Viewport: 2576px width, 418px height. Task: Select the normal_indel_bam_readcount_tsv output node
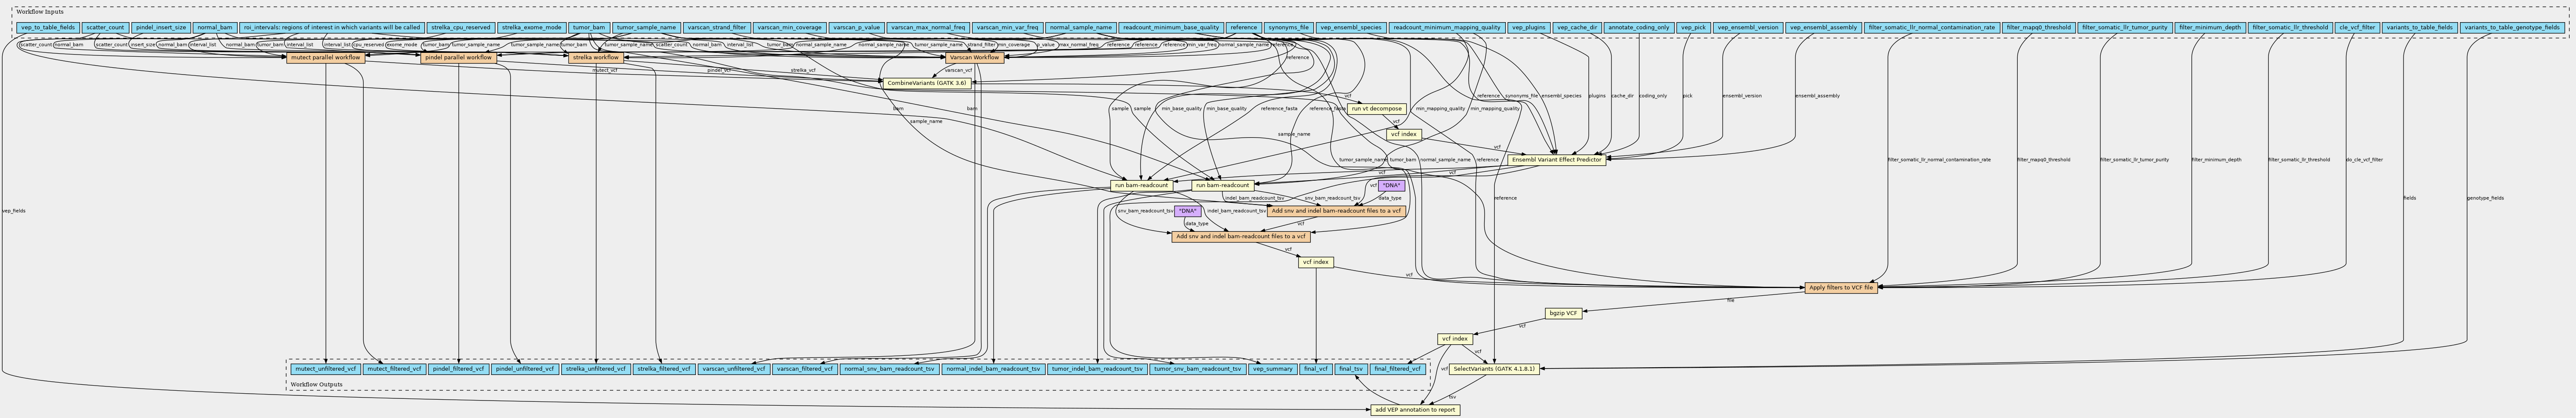click(x=993, y=369)
